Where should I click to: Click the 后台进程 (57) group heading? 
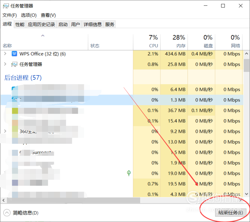click(23, 78)
